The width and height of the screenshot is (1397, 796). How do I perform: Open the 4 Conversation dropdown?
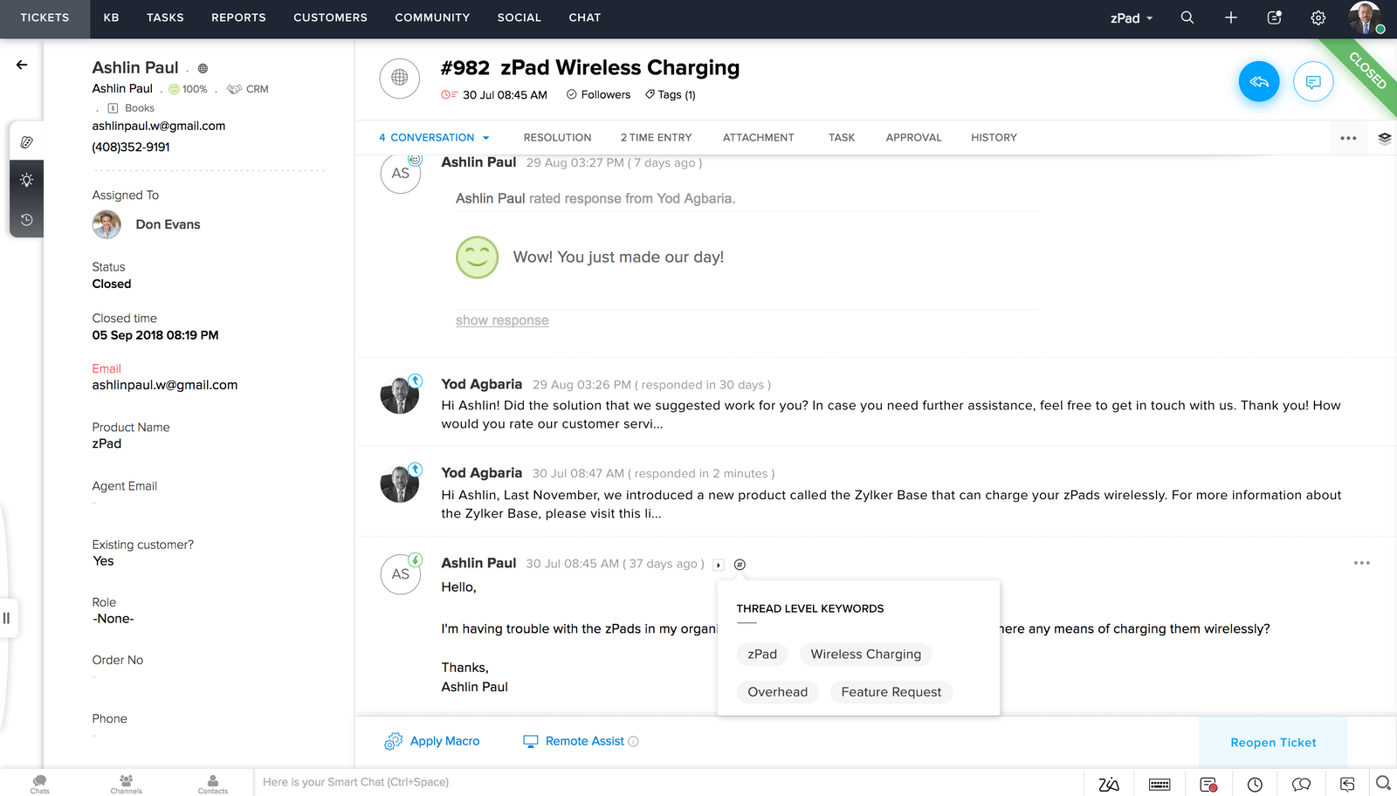click(434, 138)
